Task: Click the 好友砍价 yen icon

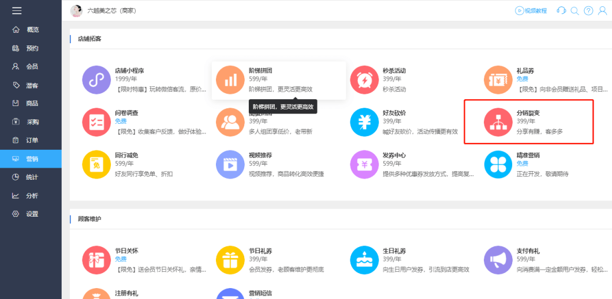Action: pyautogui.click(x=364, y=122)
